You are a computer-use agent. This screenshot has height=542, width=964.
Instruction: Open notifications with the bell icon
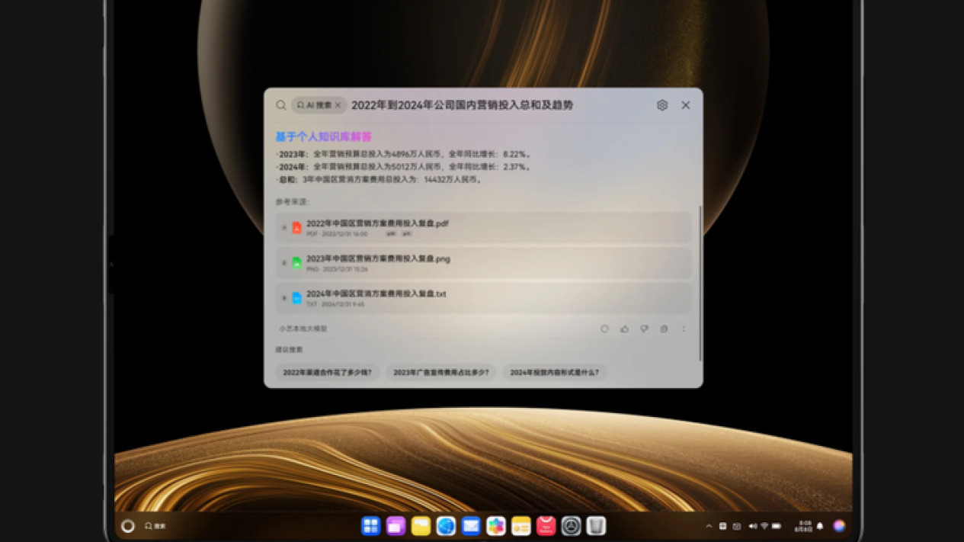click(820, 526)
